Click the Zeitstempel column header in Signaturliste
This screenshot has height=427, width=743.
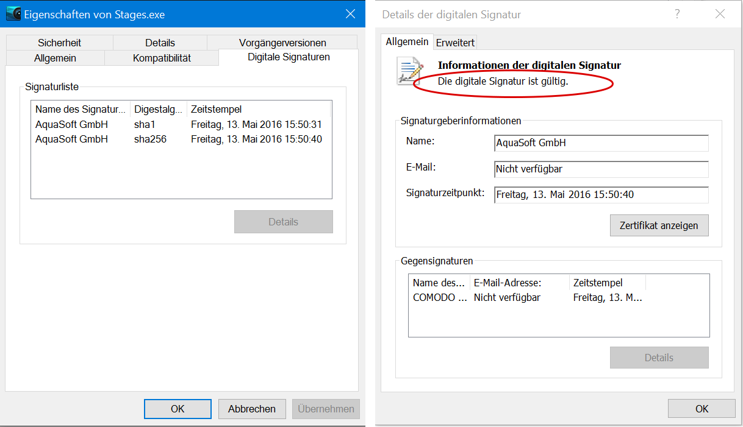coord(259,109)
